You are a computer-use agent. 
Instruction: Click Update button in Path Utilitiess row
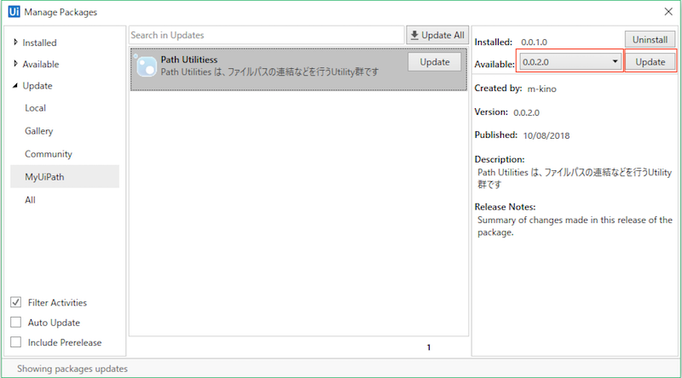(435, 61)
